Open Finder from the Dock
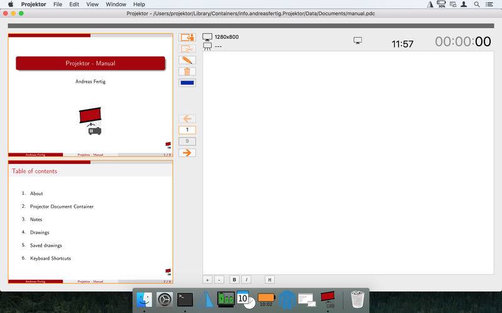This screenshot has width=502, height=313. tap(144, 300)
